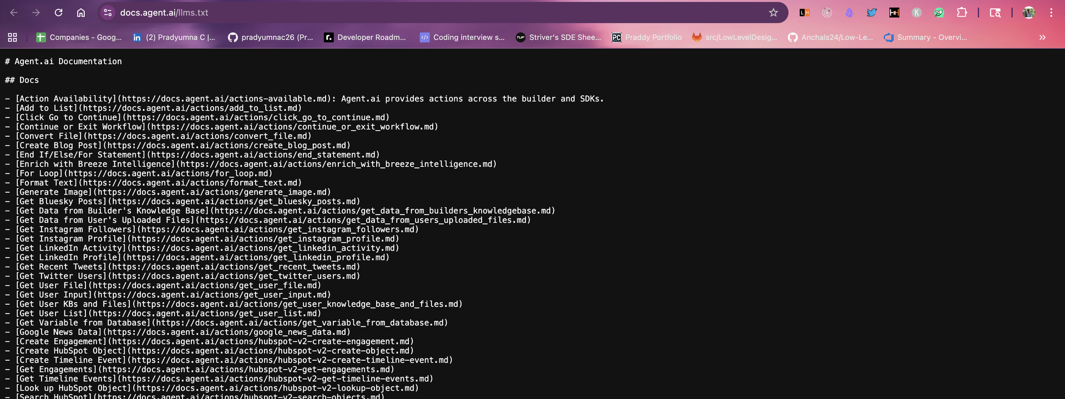Click the Get Recent Tweets line
The height and width of the screenshot is (399, 1065).
point(182,267)
